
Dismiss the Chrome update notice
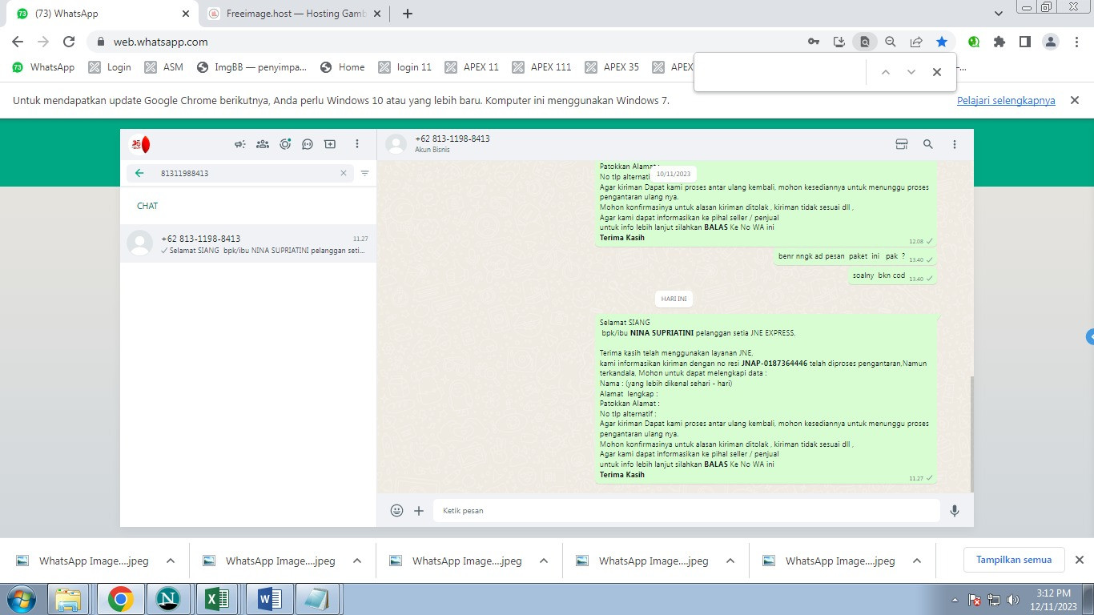(1075, 100)
